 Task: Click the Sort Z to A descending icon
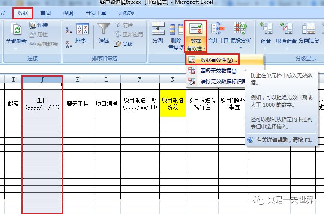(x=69, y=44)
